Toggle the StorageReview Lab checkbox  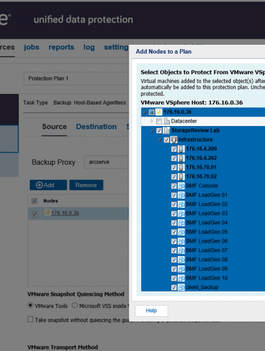pos(159,130)
